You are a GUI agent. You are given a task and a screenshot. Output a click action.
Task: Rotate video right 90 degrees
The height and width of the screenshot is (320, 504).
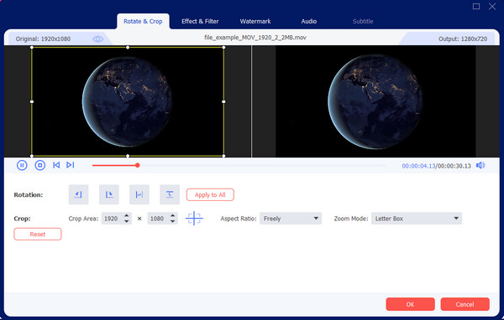(x=109, y=194)
